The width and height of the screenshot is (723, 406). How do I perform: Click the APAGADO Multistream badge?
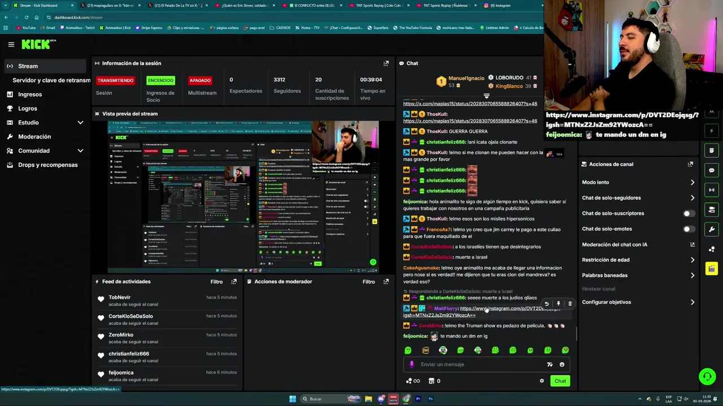point(200,80)
